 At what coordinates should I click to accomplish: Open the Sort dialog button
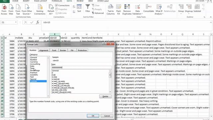[x=79, y=8]
